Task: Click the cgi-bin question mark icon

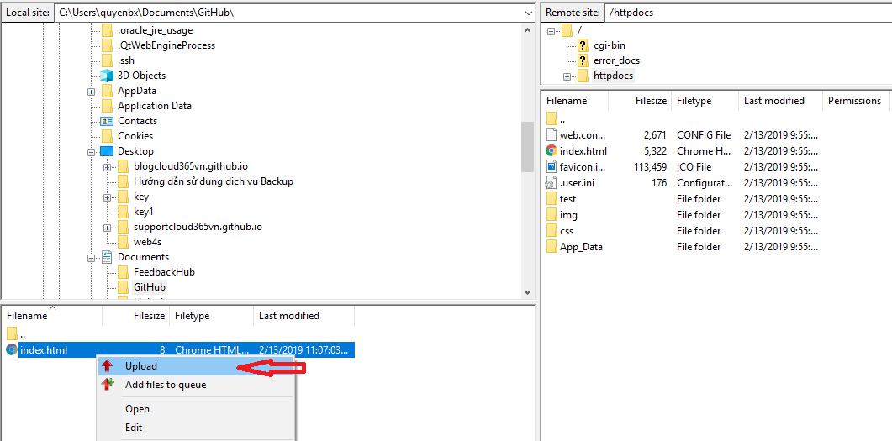Action: pyautogui.click(x=583, y=45)
